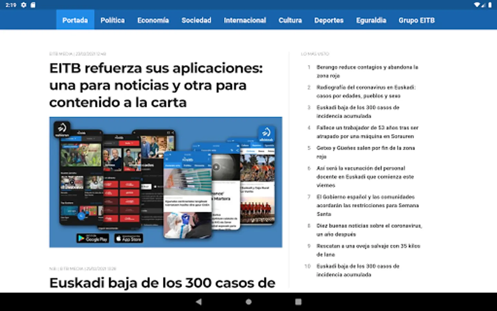Open the 'EITB refuerza sus aplicaciones' headline
Image resolution: width=497 pixels, height=311 pixels.
coord(156,85)
